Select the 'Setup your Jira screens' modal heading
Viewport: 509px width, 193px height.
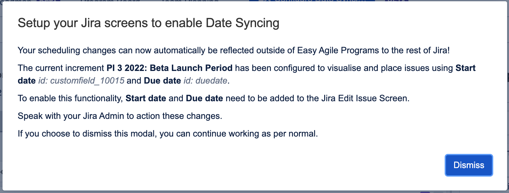(149, 23)
